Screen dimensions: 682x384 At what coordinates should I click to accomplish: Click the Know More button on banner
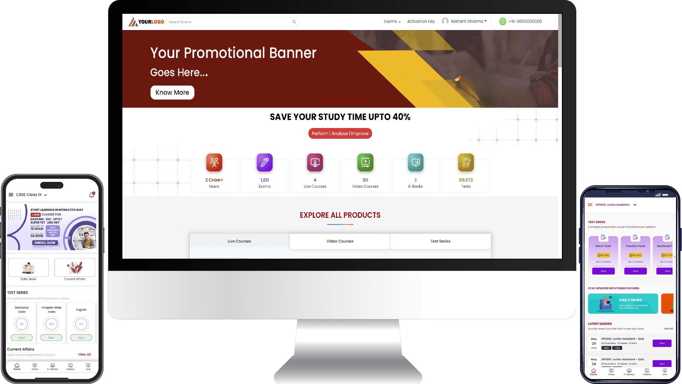[172, 92]
